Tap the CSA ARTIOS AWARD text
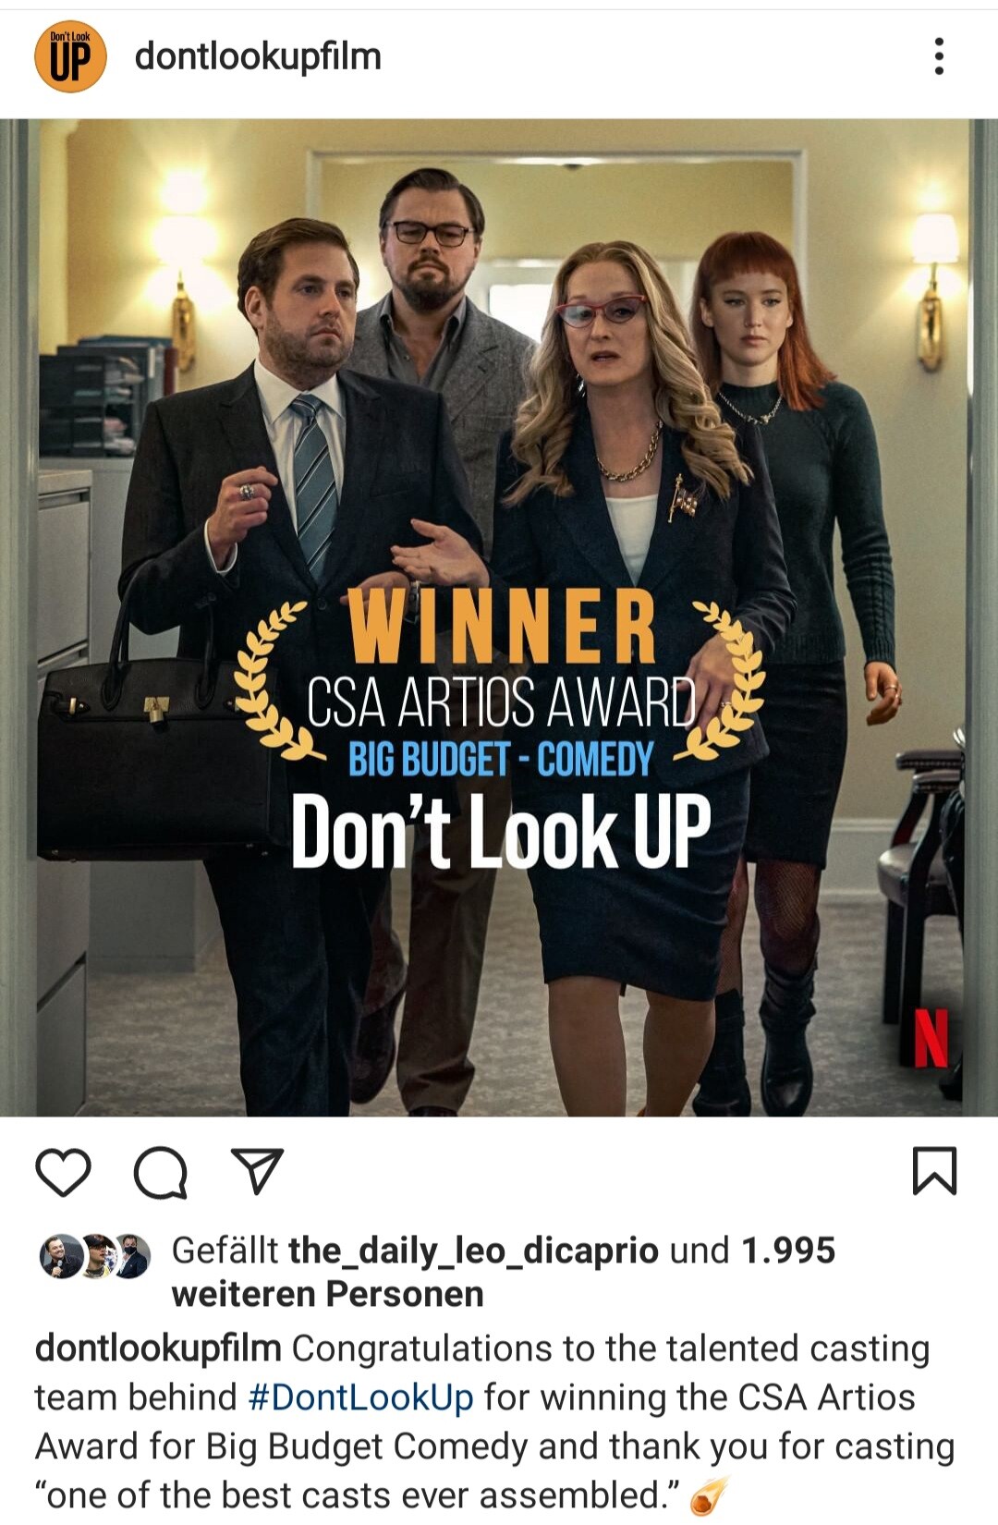The image size is (998, 1525). tap(501, 703)
